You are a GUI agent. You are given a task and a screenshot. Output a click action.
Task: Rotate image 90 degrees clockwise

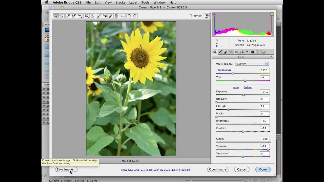pos(135,16)
